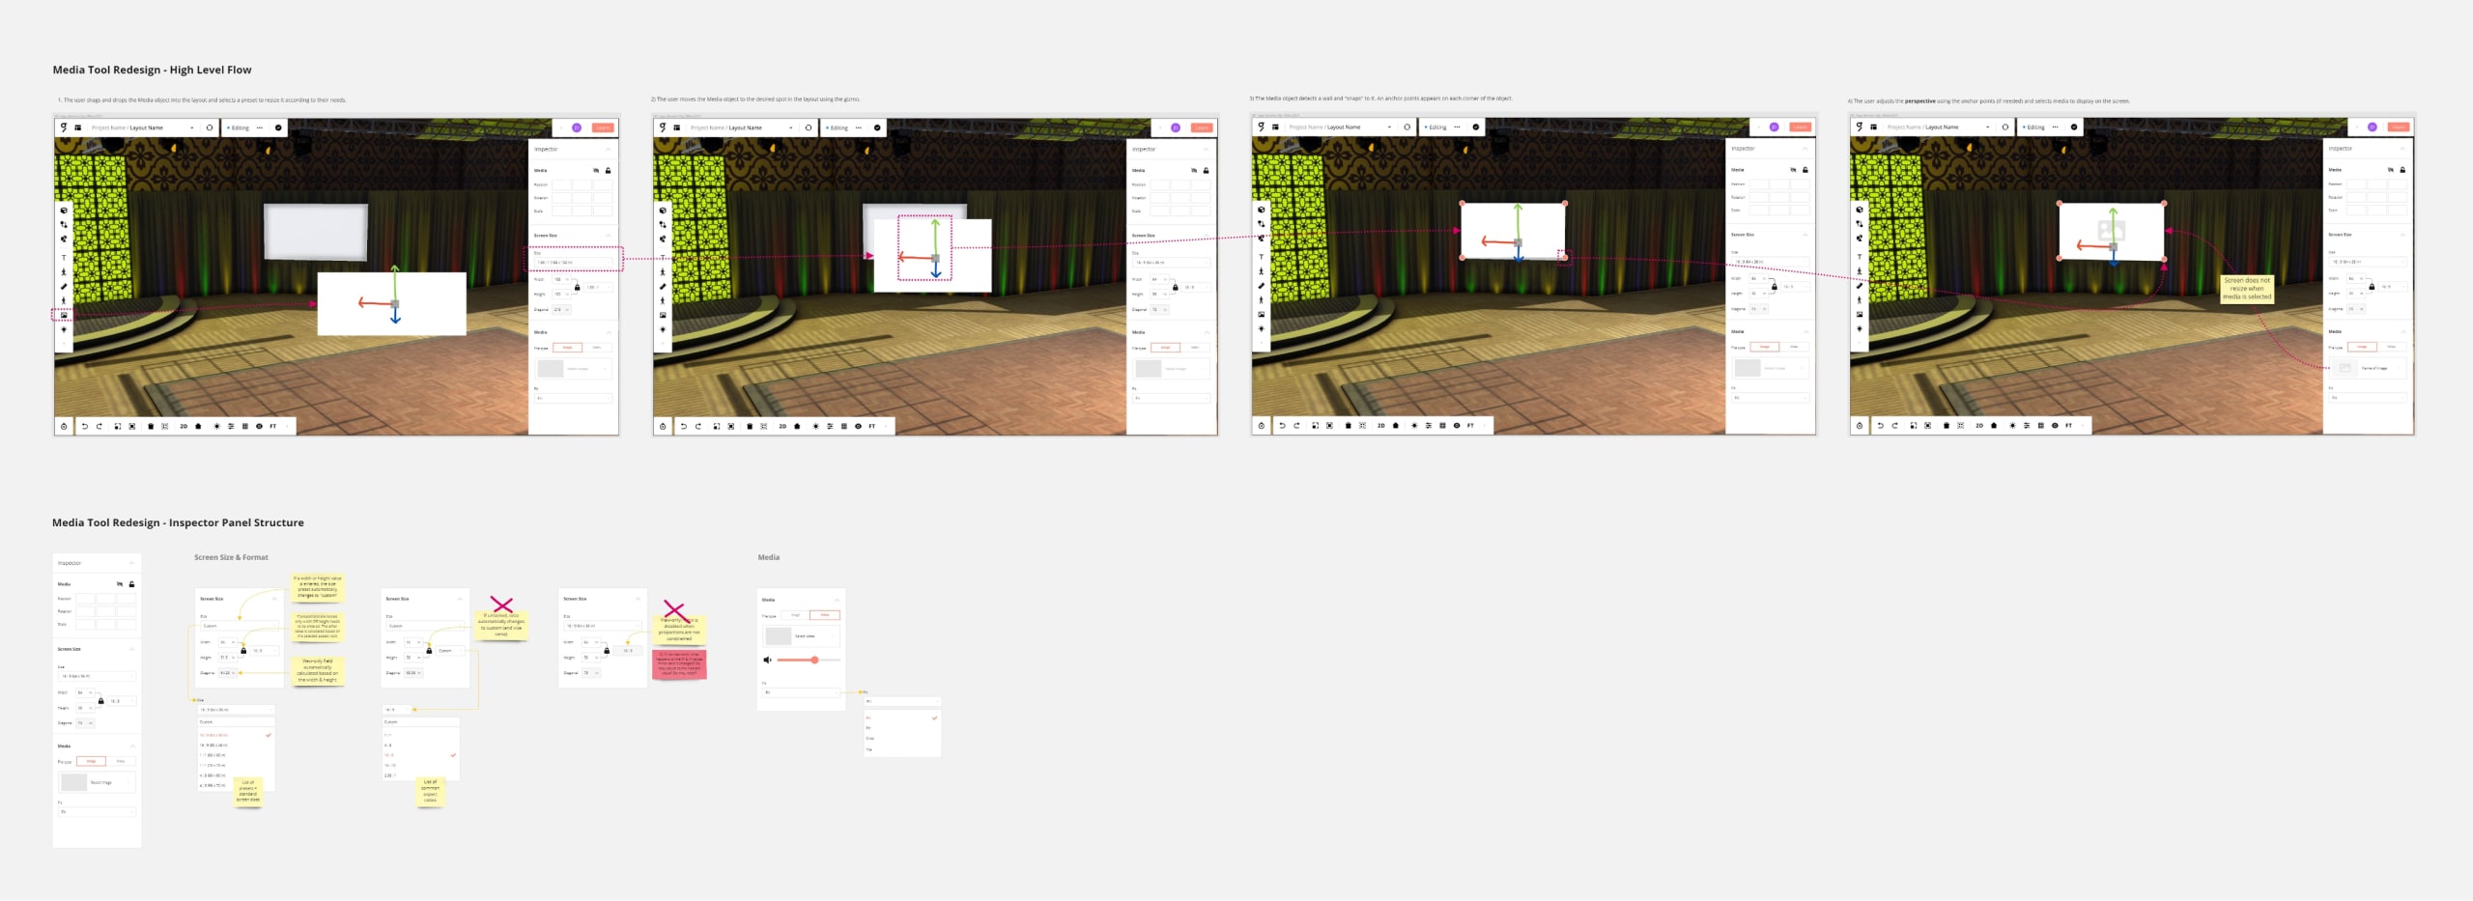The height and width of the screenshot is (901, 2473).
Task: Collapse the Screen Size section in the standalone Inspector panel
Action: coord(131,649)
